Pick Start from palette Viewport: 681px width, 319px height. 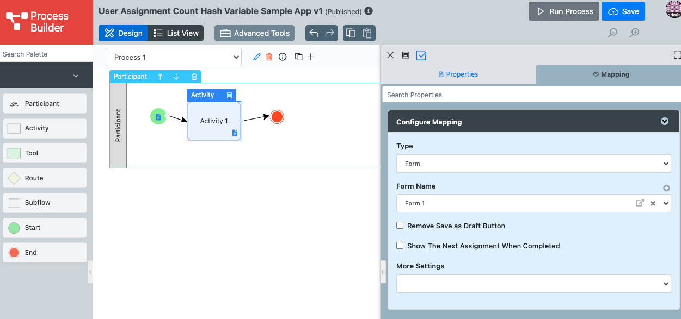tap(45, 228)
